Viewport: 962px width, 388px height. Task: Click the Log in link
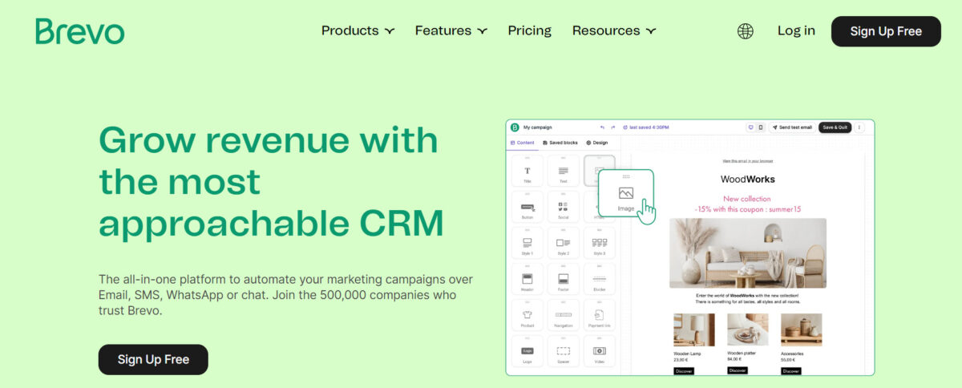click(x=796, y=31)
